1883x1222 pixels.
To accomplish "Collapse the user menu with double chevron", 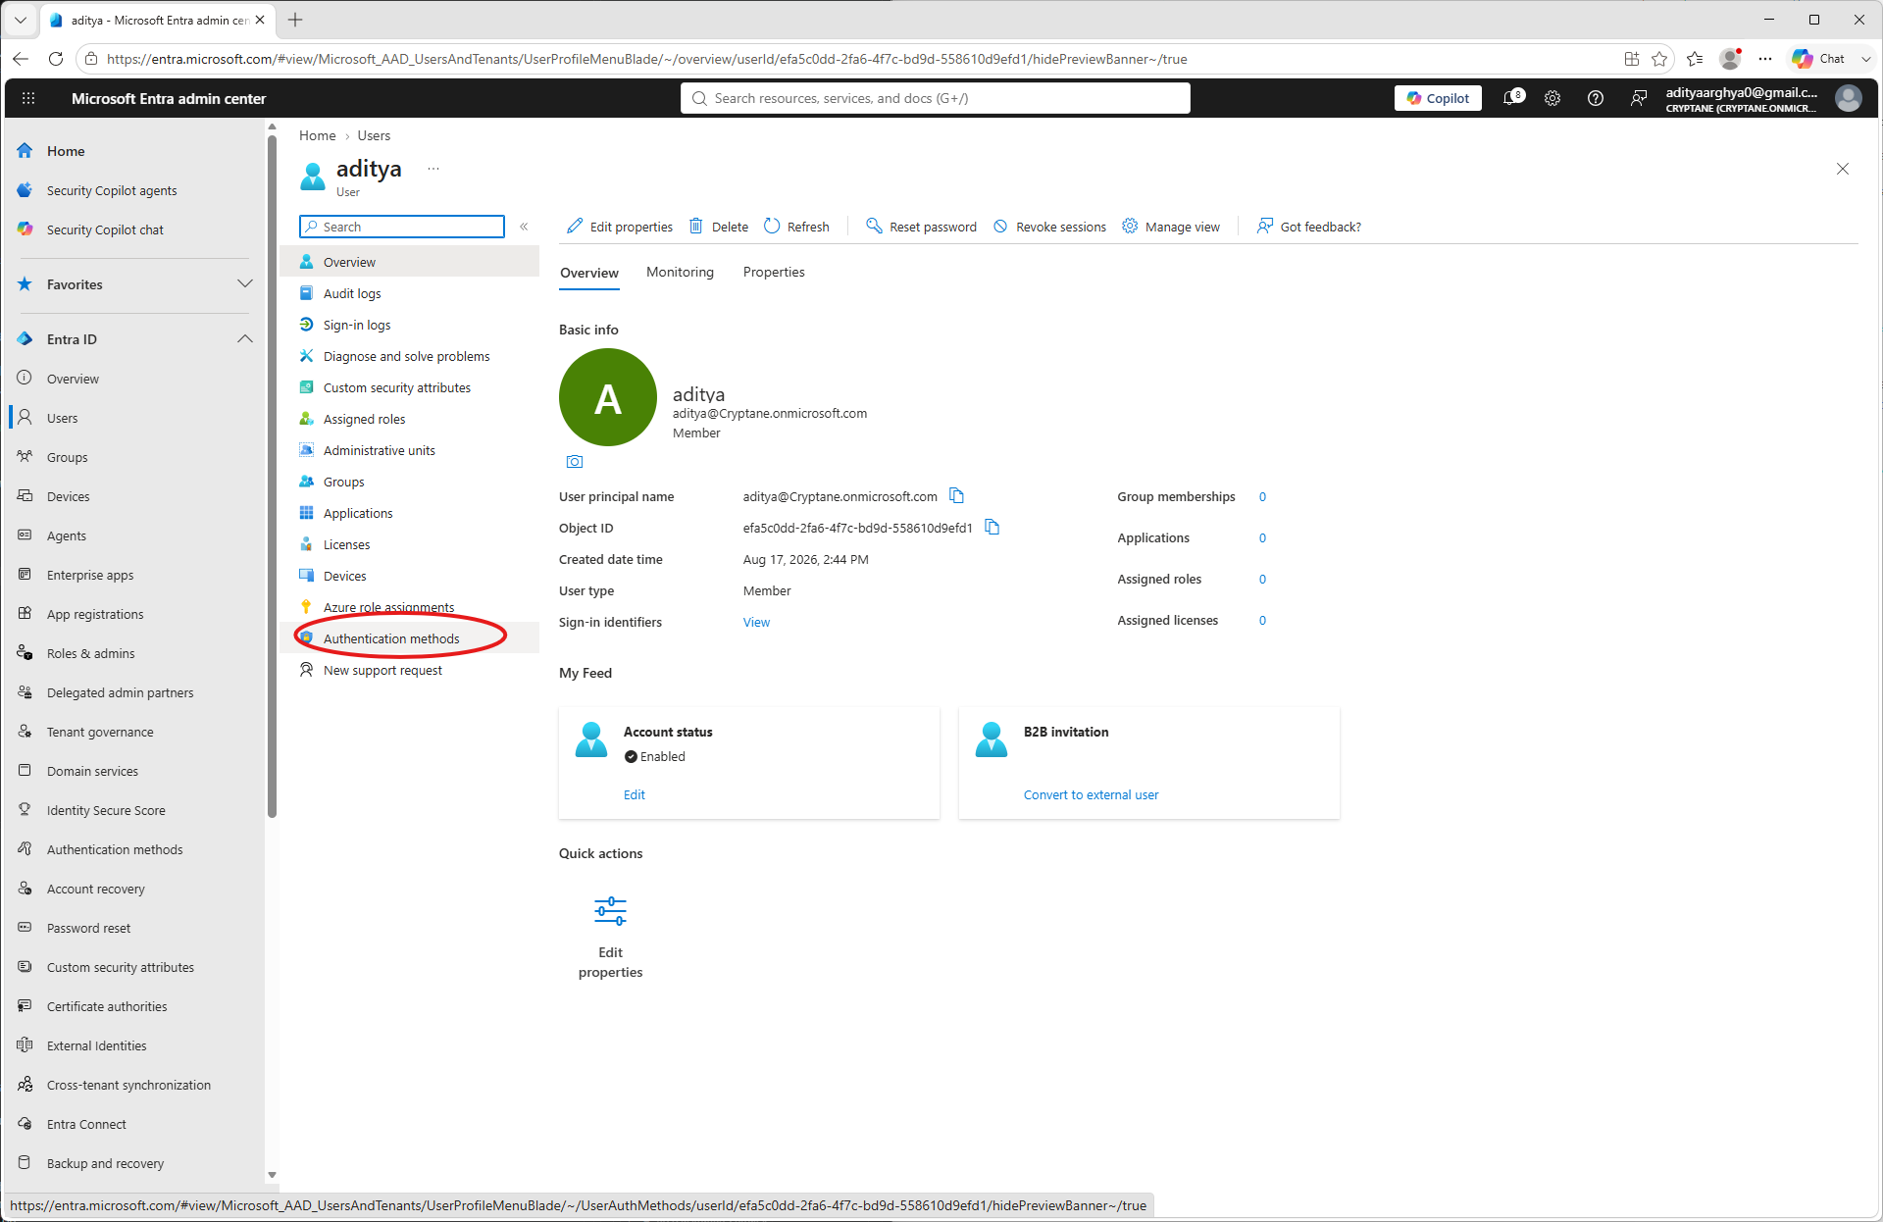I will coord(524,227).
